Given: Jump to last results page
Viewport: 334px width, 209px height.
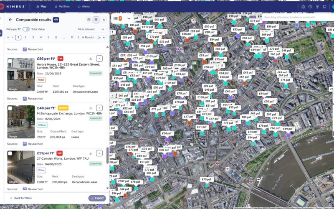Looking at the screenshot, I should [x=83, y=37].
